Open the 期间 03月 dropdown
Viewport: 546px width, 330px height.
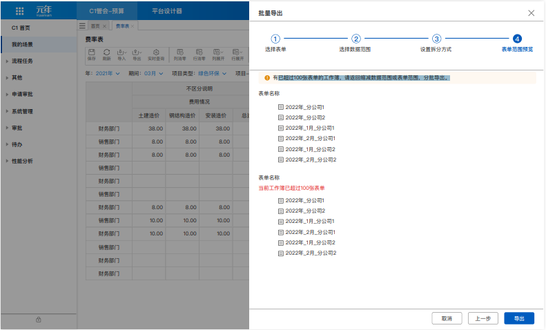[x=149, y=72]
